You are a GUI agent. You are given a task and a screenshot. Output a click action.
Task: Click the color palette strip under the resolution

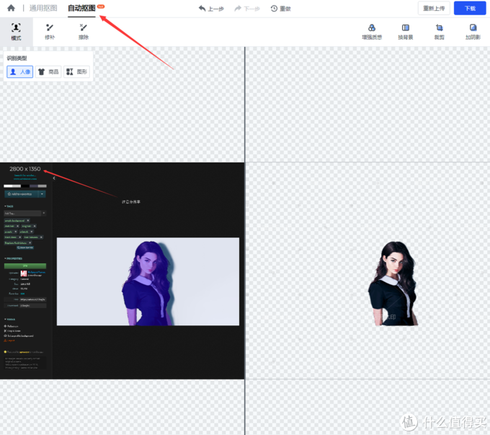pyautogui.click(x=24, y=186)
